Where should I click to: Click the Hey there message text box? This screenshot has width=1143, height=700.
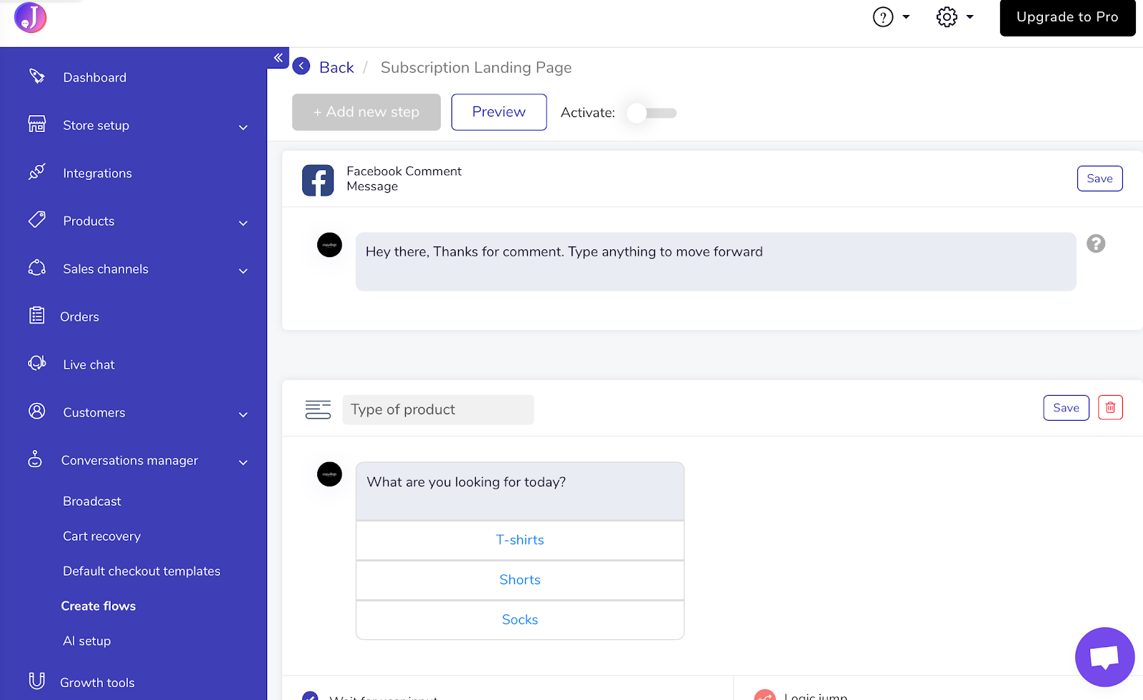click(x=716, y=261)
